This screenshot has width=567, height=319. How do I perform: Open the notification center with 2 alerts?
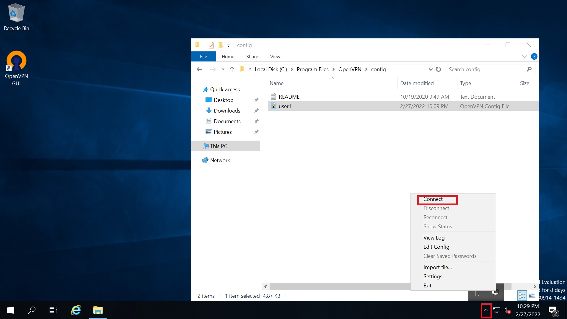point(553,310)
